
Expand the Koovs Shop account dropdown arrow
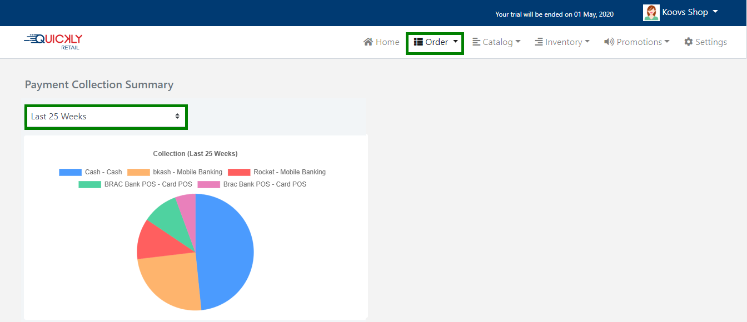point(715,12)
